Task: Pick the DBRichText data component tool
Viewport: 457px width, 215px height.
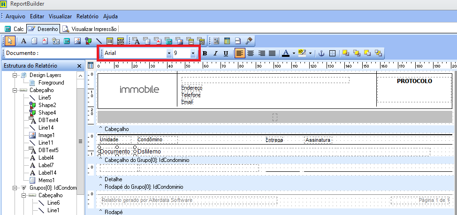Action: pyautogui.click(x=158, y=41)
